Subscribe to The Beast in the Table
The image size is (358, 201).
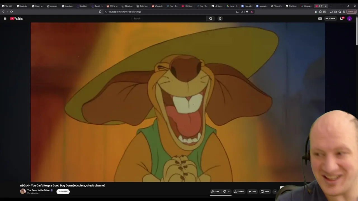pyautogui.click(x=63, y=192)
